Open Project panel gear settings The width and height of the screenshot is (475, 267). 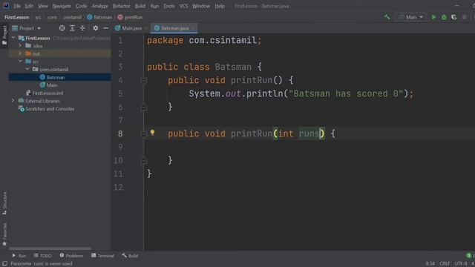[x=96, y=28]
